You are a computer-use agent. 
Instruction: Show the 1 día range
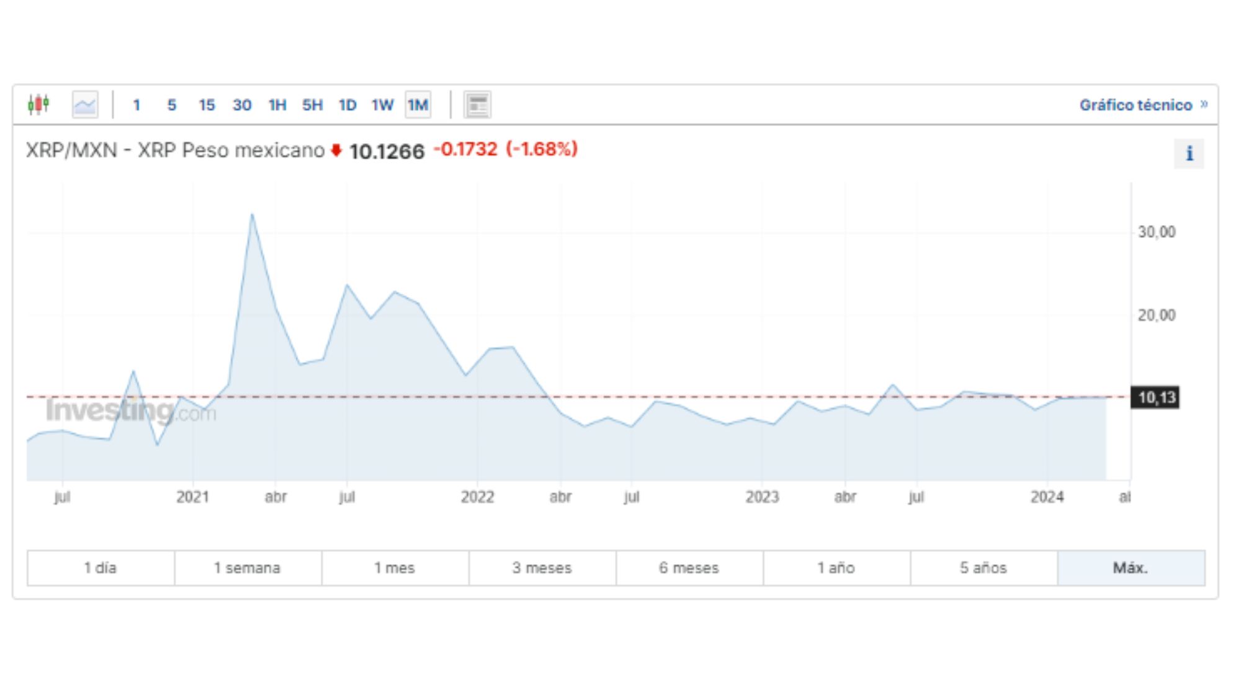point(101,568)
